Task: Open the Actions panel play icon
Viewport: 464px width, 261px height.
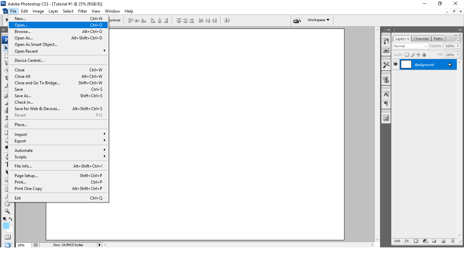Action: (x=386, y=51)
